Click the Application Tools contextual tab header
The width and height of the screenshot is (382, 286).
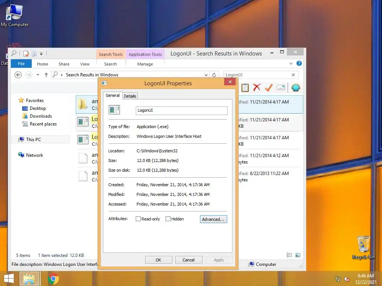click(x=145, y=54)
